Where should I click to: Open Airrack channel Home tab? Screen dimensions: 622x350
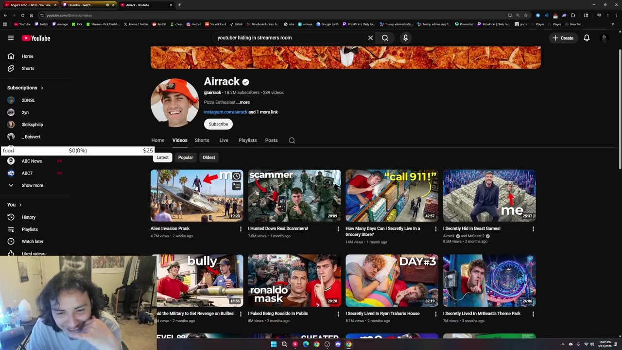coord(157,140)
